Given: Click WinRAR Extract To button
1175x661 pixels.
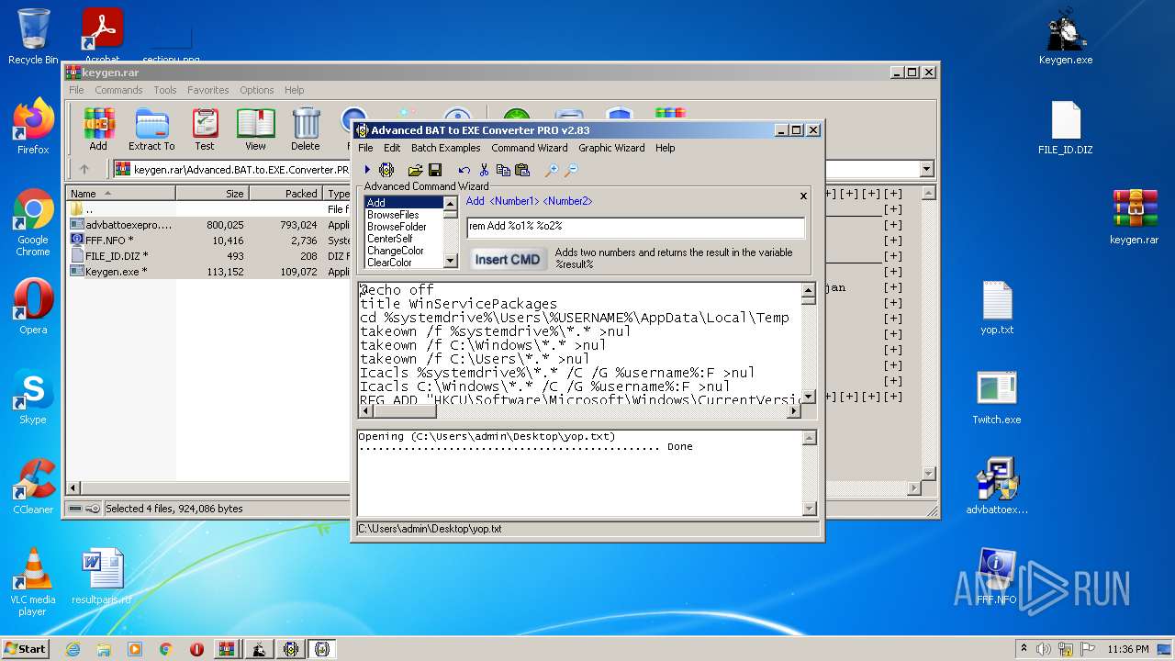Looking at the screenshot, I should point(151,129).
